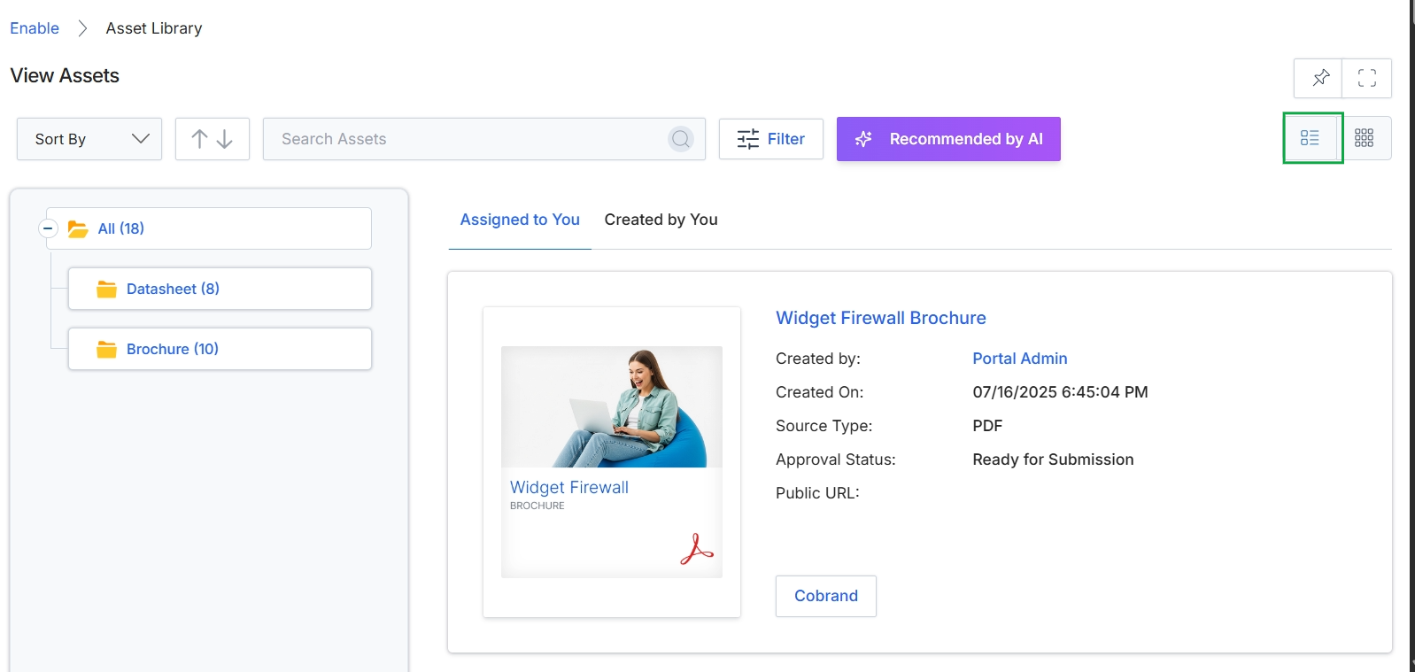The height and width of the screenshot is (672, 1415).
Task: Open the Sort By dropdown
Action: pos(89,139)
